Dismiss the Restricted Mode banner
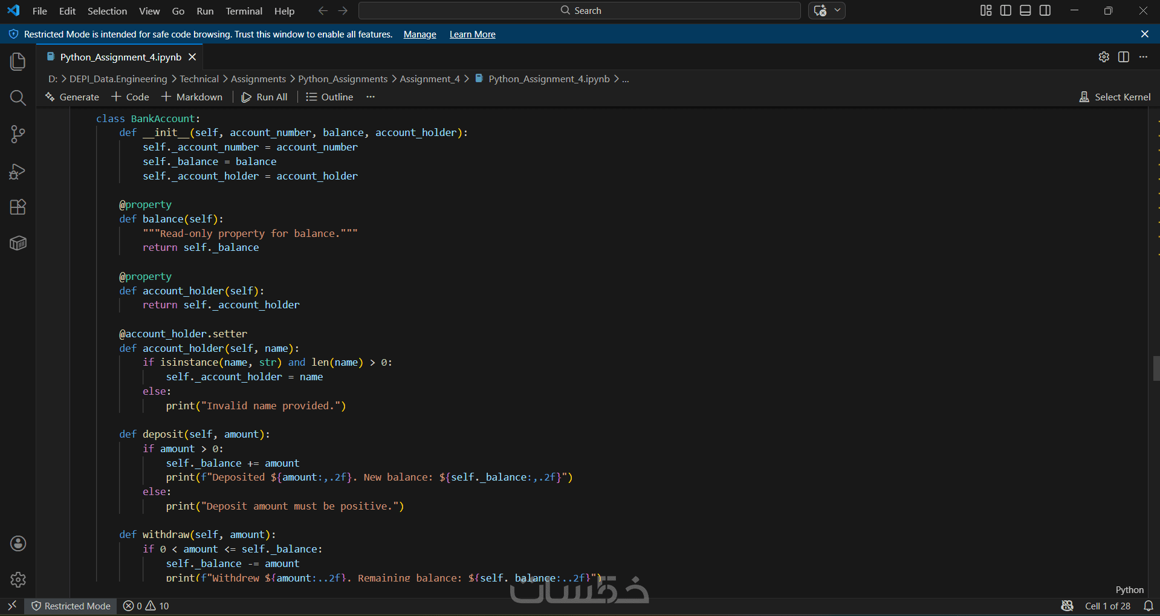The height and width of the screenshot is (616, 1160). (x=1145, y=34)
